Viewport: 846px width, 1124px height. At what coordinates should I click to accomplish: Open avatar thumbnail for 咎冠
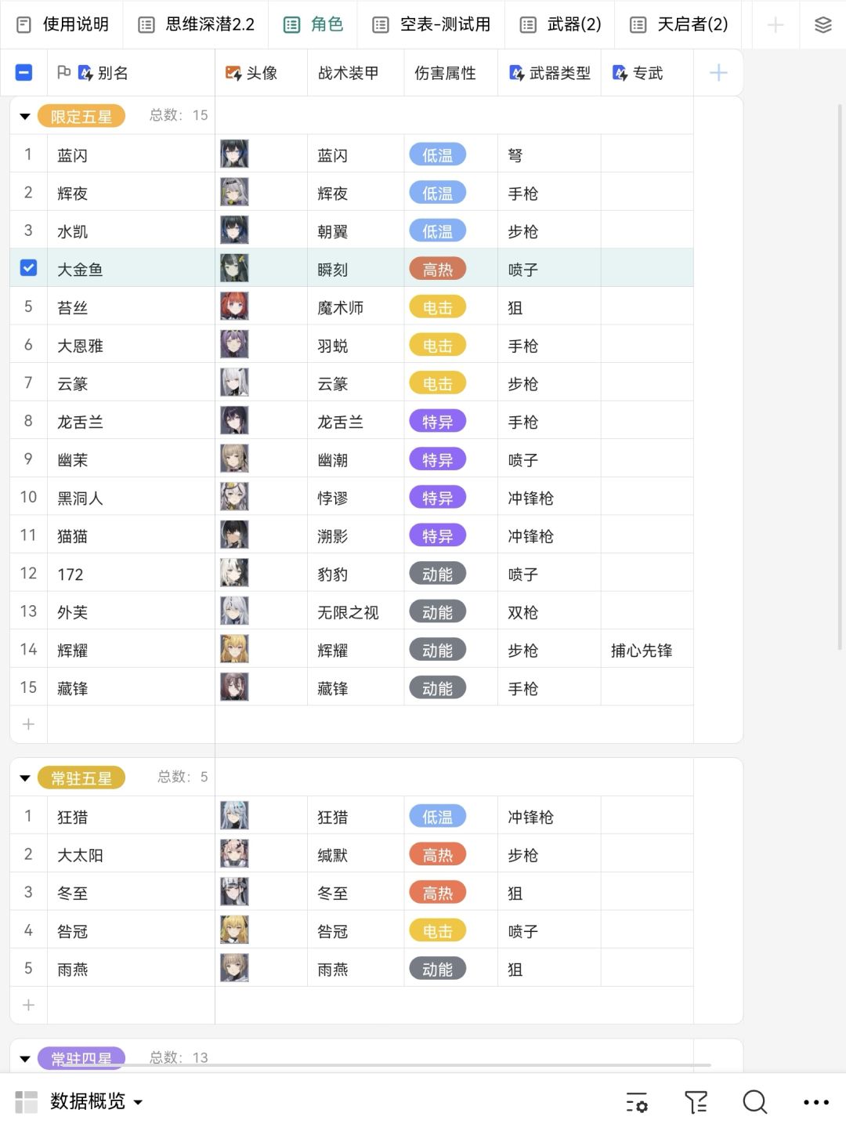pos(234,930)
